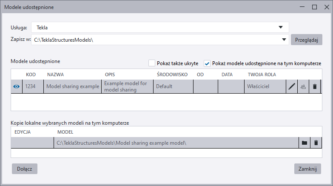Enable the 'Pokaż także ukryte' checkbox
Screen dimensions: 333x186
[x=152, y=63]
